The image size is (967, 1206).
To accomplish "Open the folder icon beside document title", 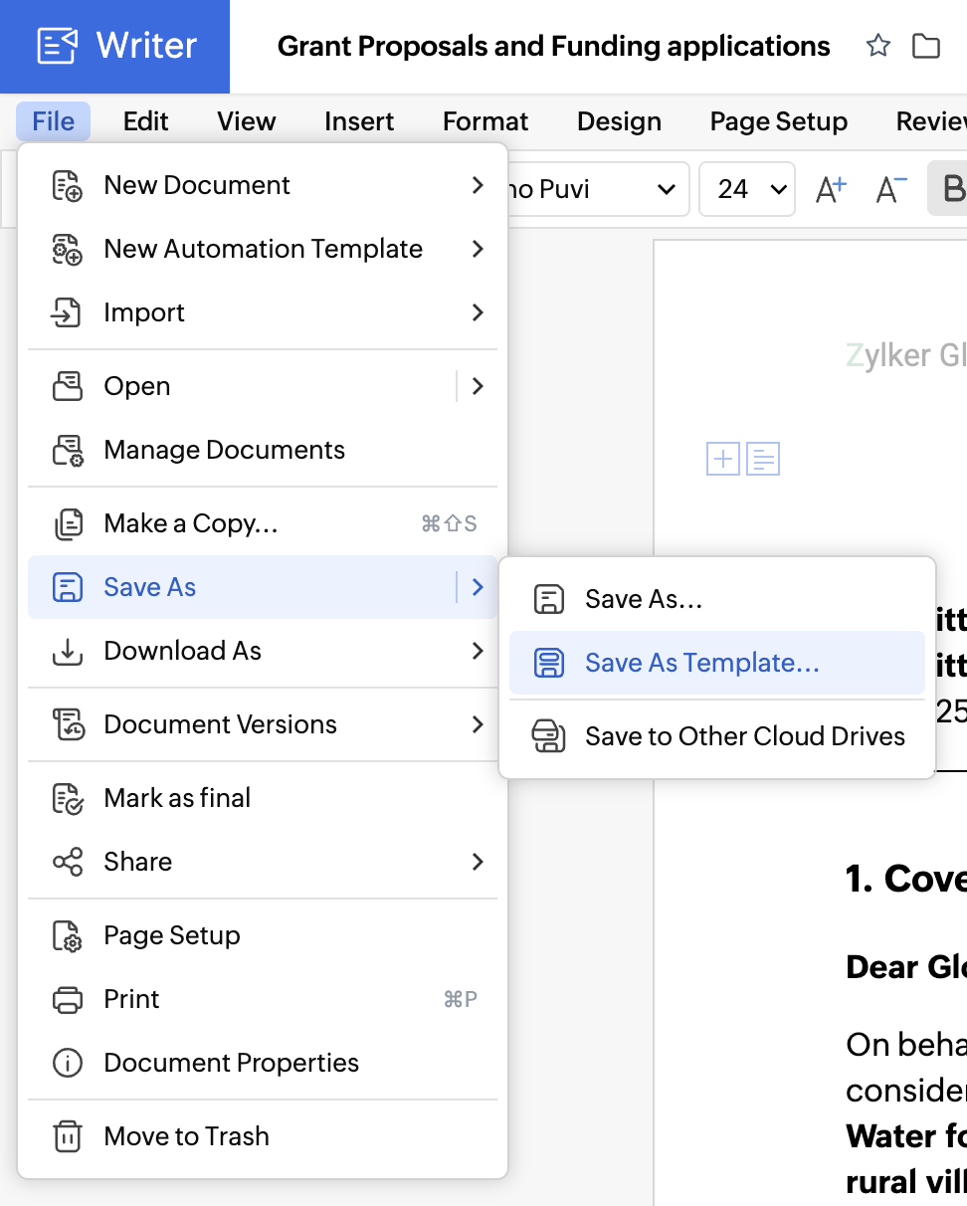I will pos(926,46).
